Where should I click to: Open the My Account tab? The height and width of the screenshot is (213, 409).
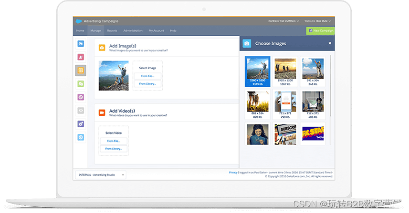pyautogui.click(x=156, y=30)
